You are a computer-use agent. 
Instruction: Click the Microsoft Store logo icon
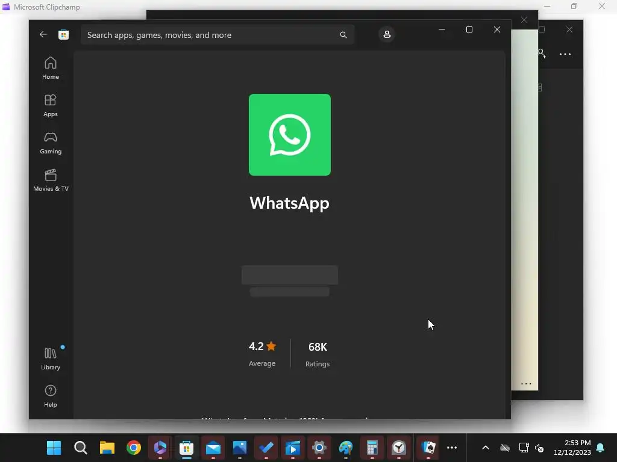63,34
